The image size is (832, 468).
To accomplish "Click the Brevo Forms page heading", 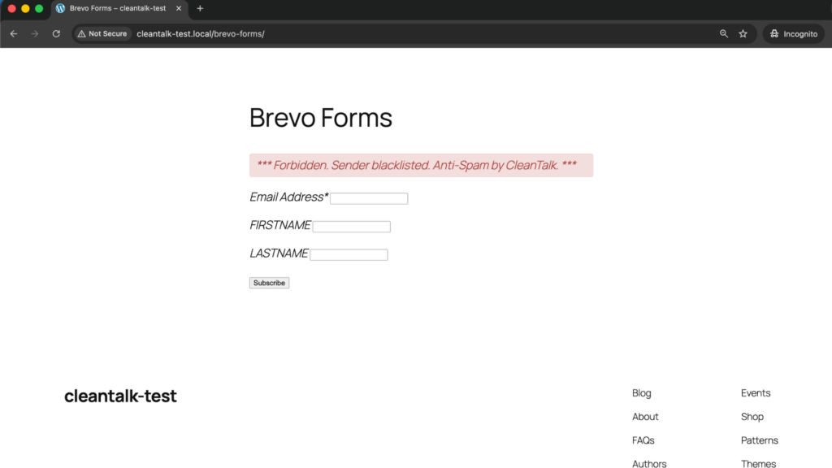I will (320, 117).
